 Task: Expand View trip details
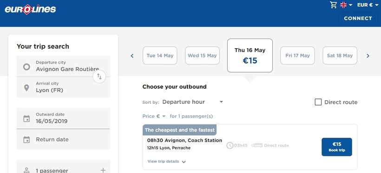[x=167, y=161]
